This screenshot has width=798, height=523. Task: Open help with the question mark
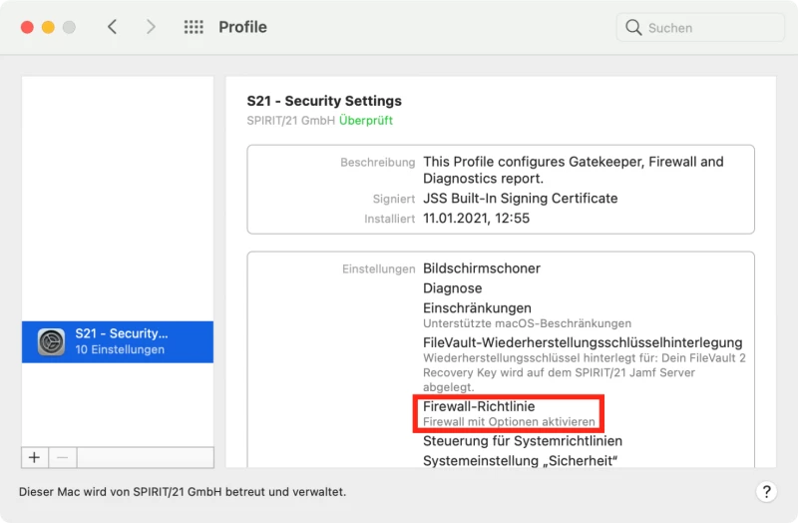(766, 492)
